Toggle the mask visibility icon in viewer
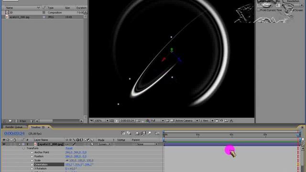The width and height of the screenshot is (306, 172). 117,121
